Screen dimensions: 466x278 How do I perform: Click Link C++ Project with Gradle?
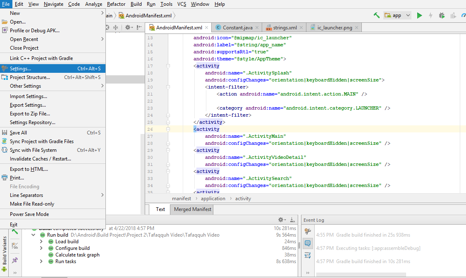(53, 58)
